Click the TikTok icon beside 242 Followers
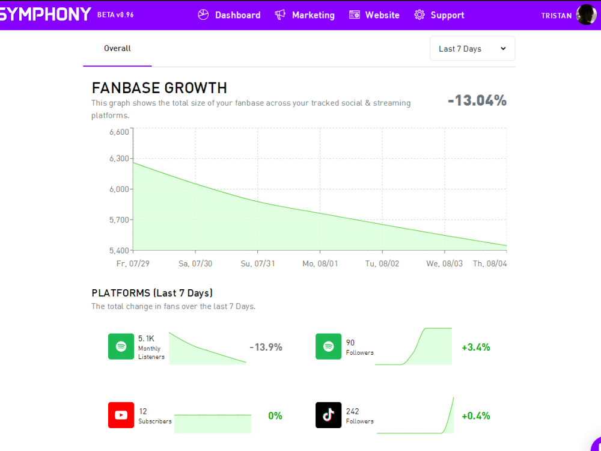The width and height of the screenshot is (601, 451). coord(329,415)
